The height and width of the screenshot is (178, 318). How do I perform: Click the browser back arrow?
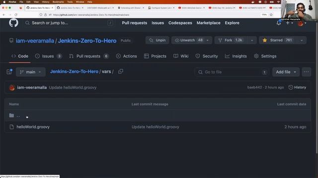4,15
